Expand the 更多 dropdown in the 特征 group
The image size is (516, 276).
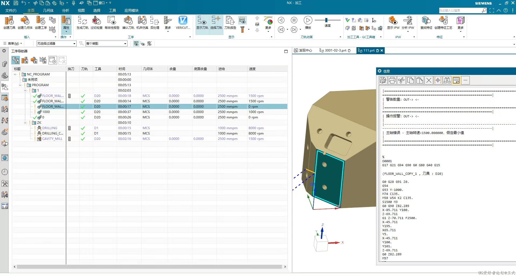[461, 24]
